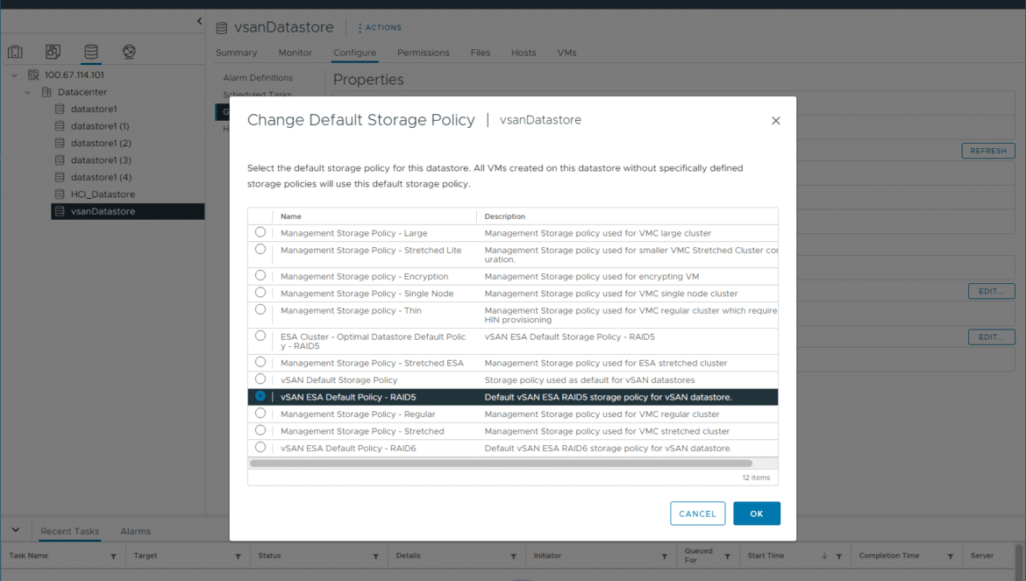Open the Alarms tab in bottom panel
1026x581 pixels.
[x=135, y=531]
